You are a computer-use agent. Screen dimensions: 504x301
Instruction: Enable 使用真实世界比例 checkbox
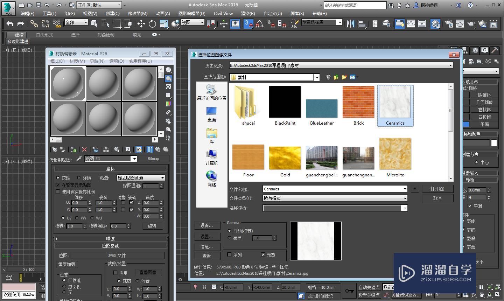pyautogui.click(x=58, y=192)
